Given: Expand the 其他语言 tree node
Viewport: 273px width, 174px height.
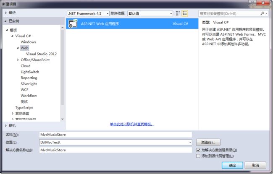Looking at the screenshot, I should (x=13, y=113).
